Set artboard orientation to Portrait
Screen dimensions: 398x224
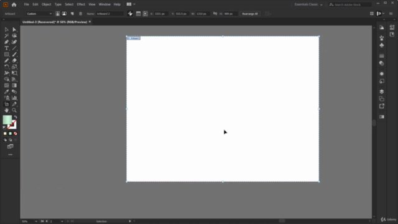(58, 14)
